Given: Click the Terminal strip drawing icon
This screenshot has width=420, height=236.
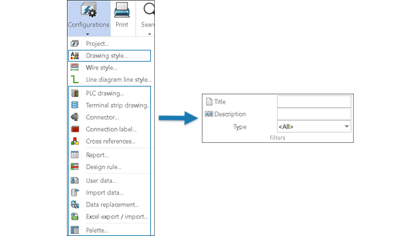Looking at the screenshot, I should 75,105.
